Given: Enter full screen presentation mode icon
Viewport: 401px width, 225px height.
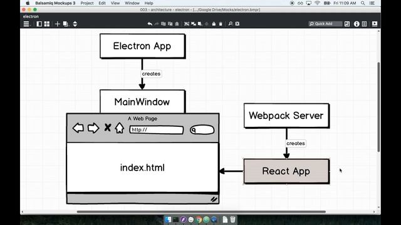Looking at the screenshot, I should [375, 24].
